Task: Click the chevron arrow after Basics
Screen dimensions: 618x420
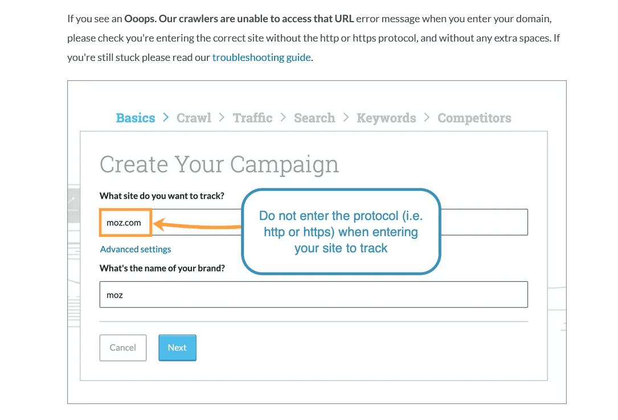Action: [x=166, y=117]
